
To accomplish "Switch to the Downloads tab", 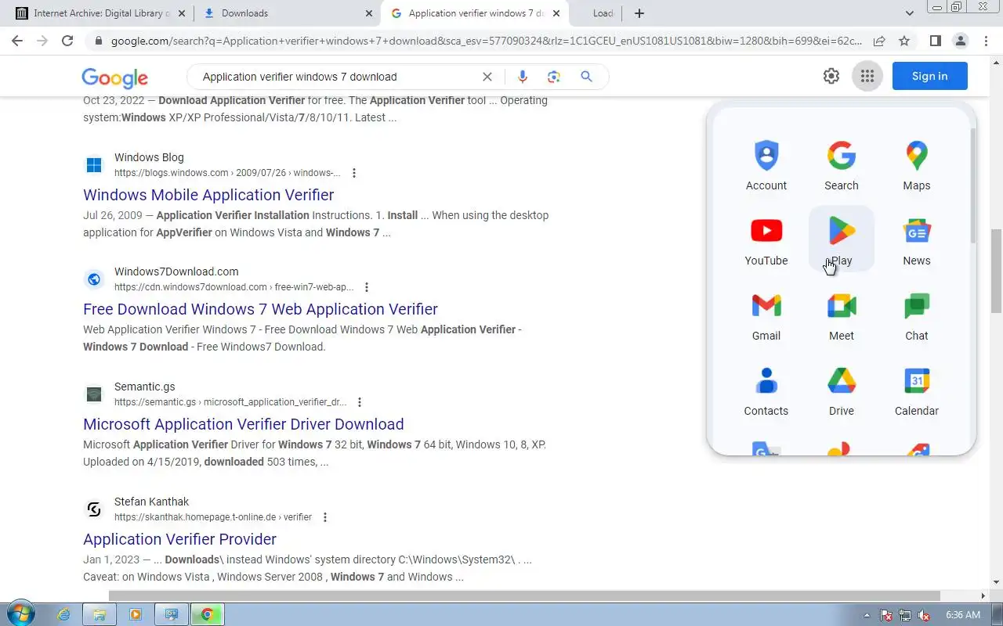I will [x=288, y=13].
